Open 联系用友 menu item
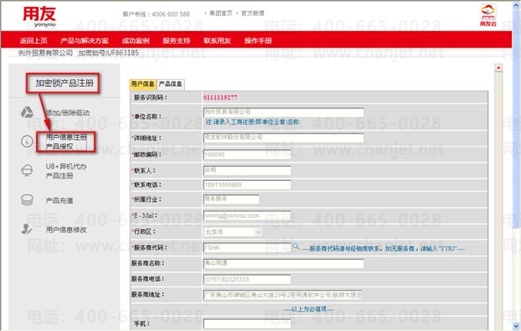The image size is (521, 331). click(x=217, y=40)
